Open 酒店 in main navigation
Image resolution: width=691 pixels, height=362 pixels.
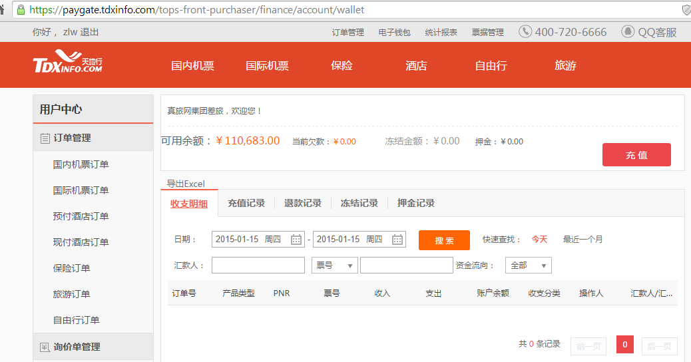(416, 66)
